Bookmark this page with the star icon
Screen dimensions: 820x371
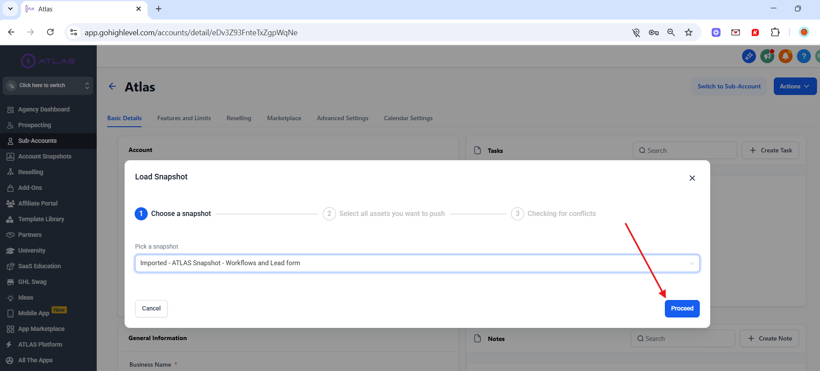(x=688, y=32)
